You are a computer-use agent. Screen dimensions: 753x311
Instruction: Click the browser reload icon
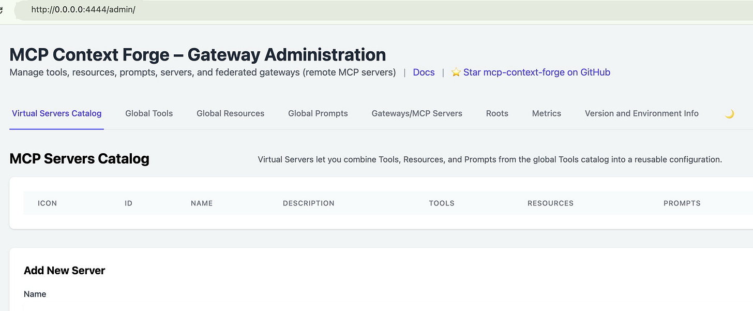(x=1, y=10)
